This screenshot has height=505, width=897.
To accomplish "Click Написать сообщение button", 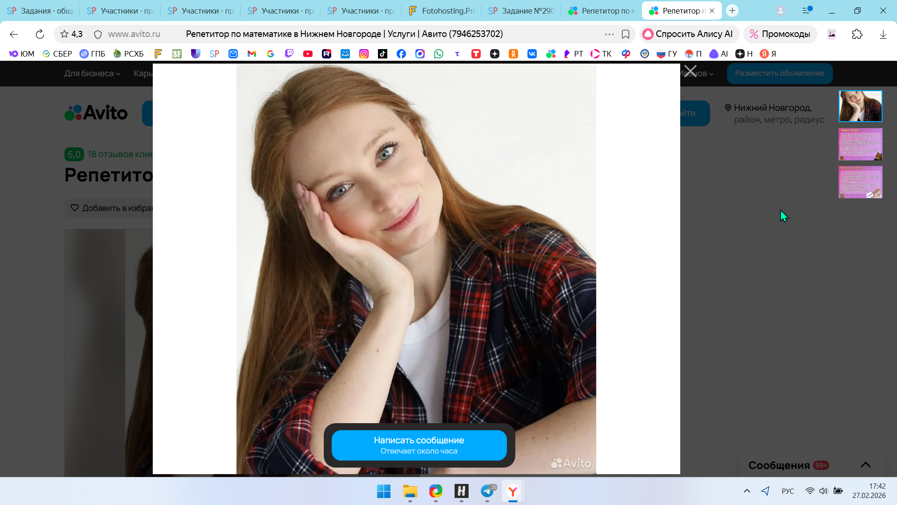I will [x=419, y=445].
